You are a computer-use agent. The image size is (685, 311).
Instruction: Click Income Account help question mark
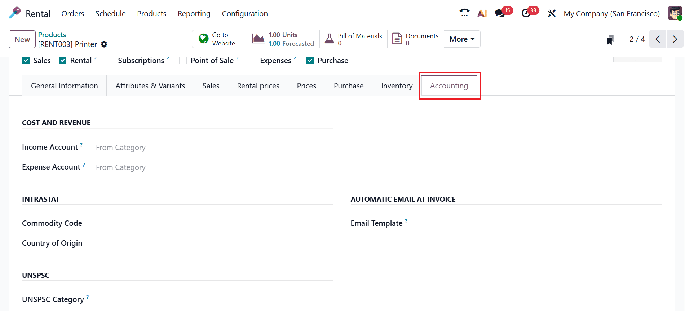pyautogui.click(x=81, y=145)
